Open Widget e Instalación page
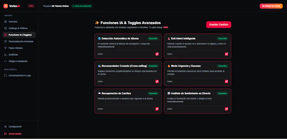 [x=19, y=61]
